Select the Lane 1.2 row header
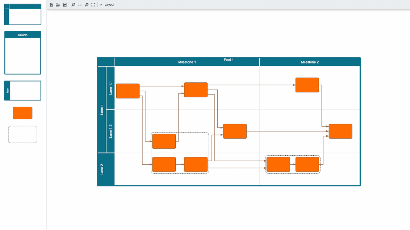This screenshot has height=230, width=410. (x=111, y=131)
